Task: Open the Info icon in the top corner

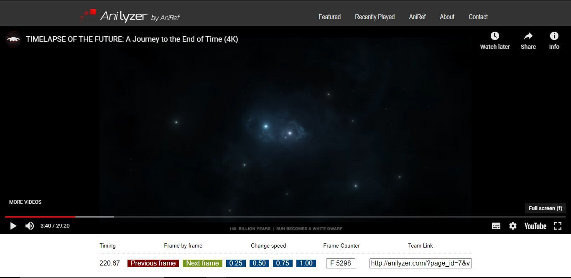Action: tap(554, 36)
